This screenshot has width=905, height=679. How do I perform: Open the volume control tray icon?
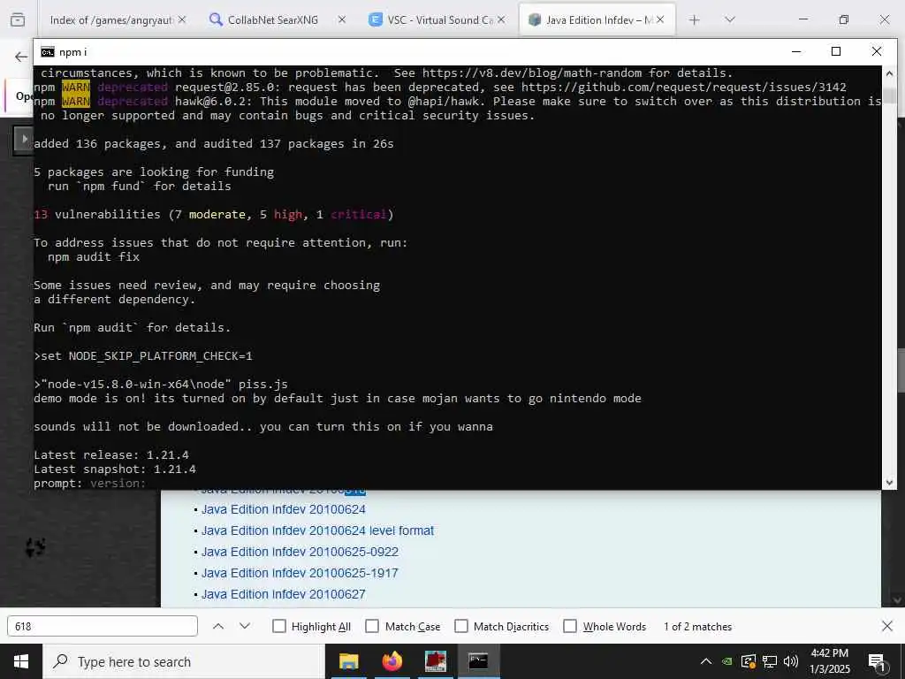(x=791, y=661)
